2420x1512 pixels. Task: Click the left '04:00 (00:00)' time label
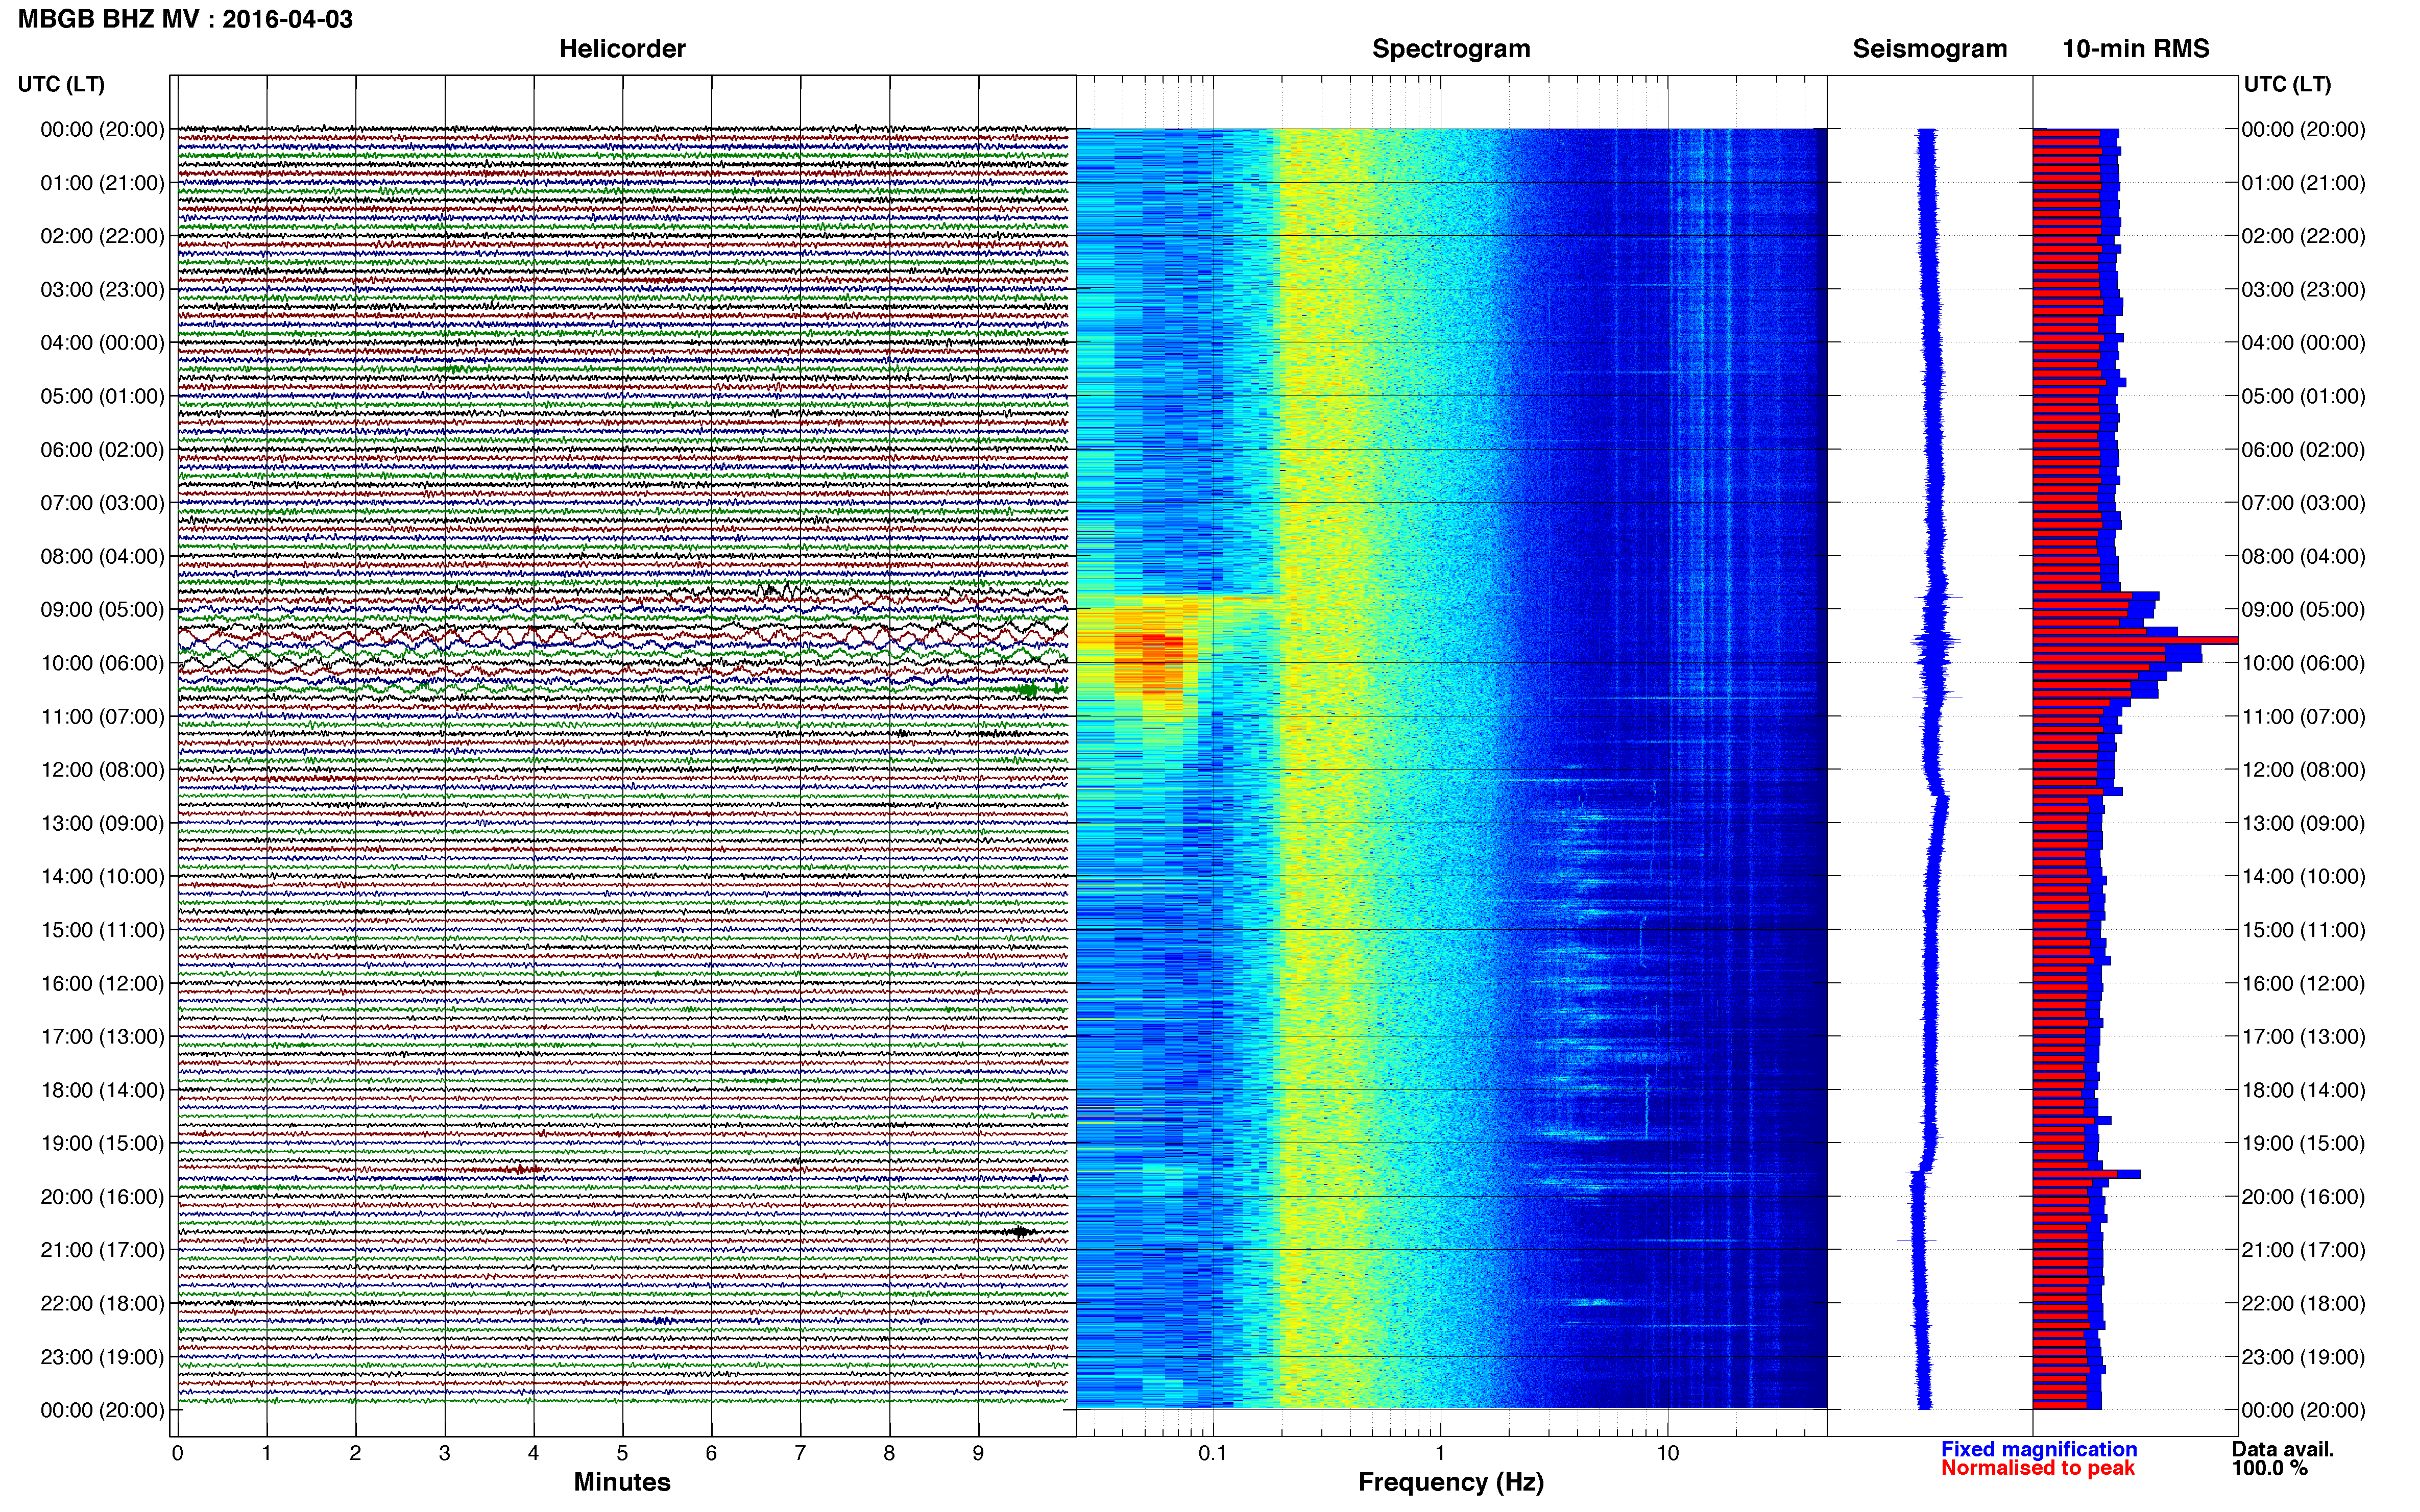pyautogui.click(x=102, y=343)
